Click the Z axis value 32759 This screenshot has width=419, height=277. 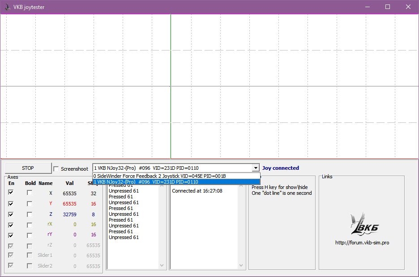point(69,214)
